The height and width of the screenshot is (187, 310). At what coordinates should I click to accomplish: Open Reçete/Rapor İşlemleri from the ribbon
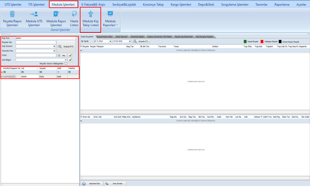pos(12,18)
